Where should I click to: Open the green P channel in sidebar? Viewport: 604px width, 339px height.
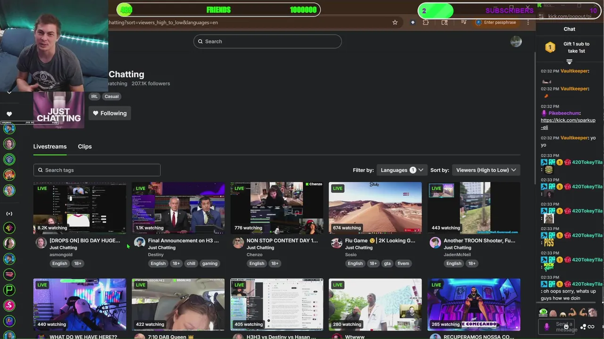click(9, 290)
